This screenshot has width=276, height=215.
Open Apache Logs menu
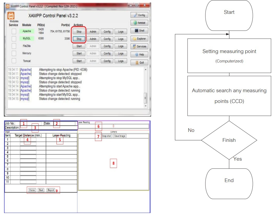pyautogui.click(x=121, y=32)
